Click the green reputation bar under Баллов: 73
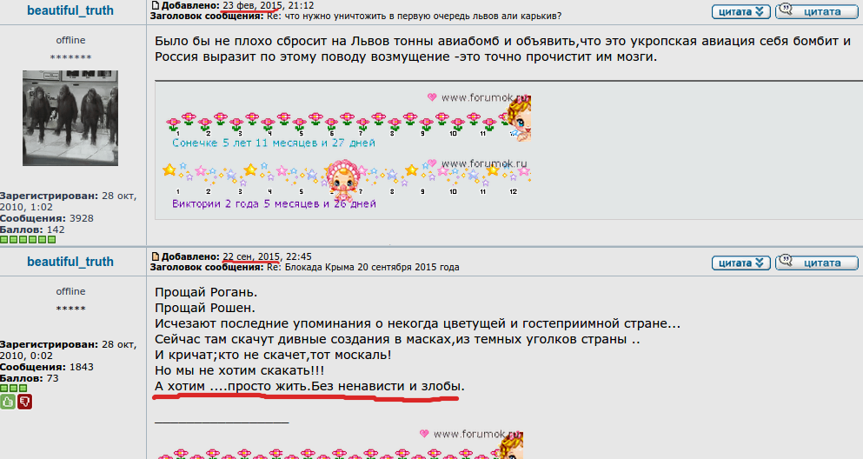 click(14, 389)
